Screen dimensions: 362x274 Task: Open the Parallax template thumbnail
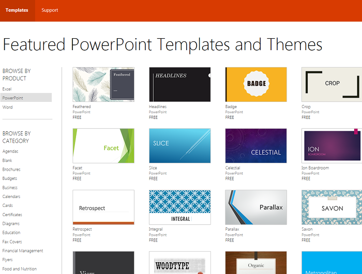click(x=256, y=207)
